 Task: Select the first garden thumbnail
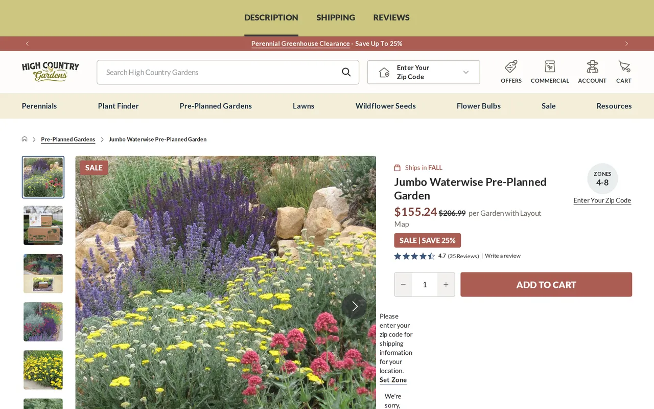pos(43,177)
